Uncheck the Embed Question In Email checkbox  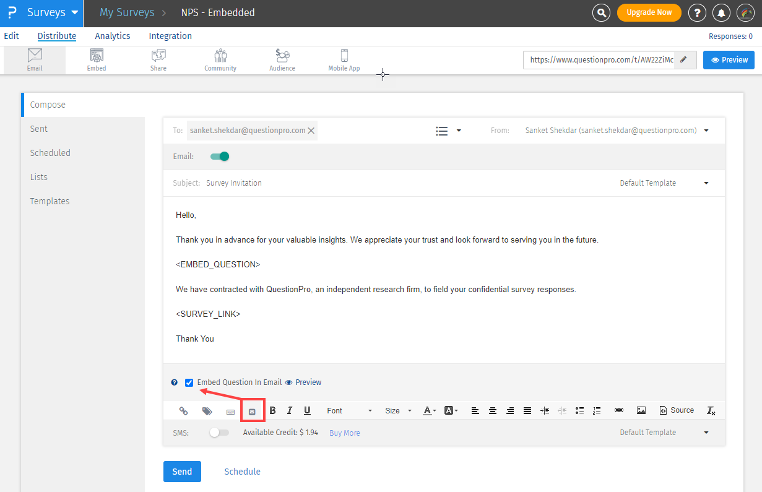point(189,382)
